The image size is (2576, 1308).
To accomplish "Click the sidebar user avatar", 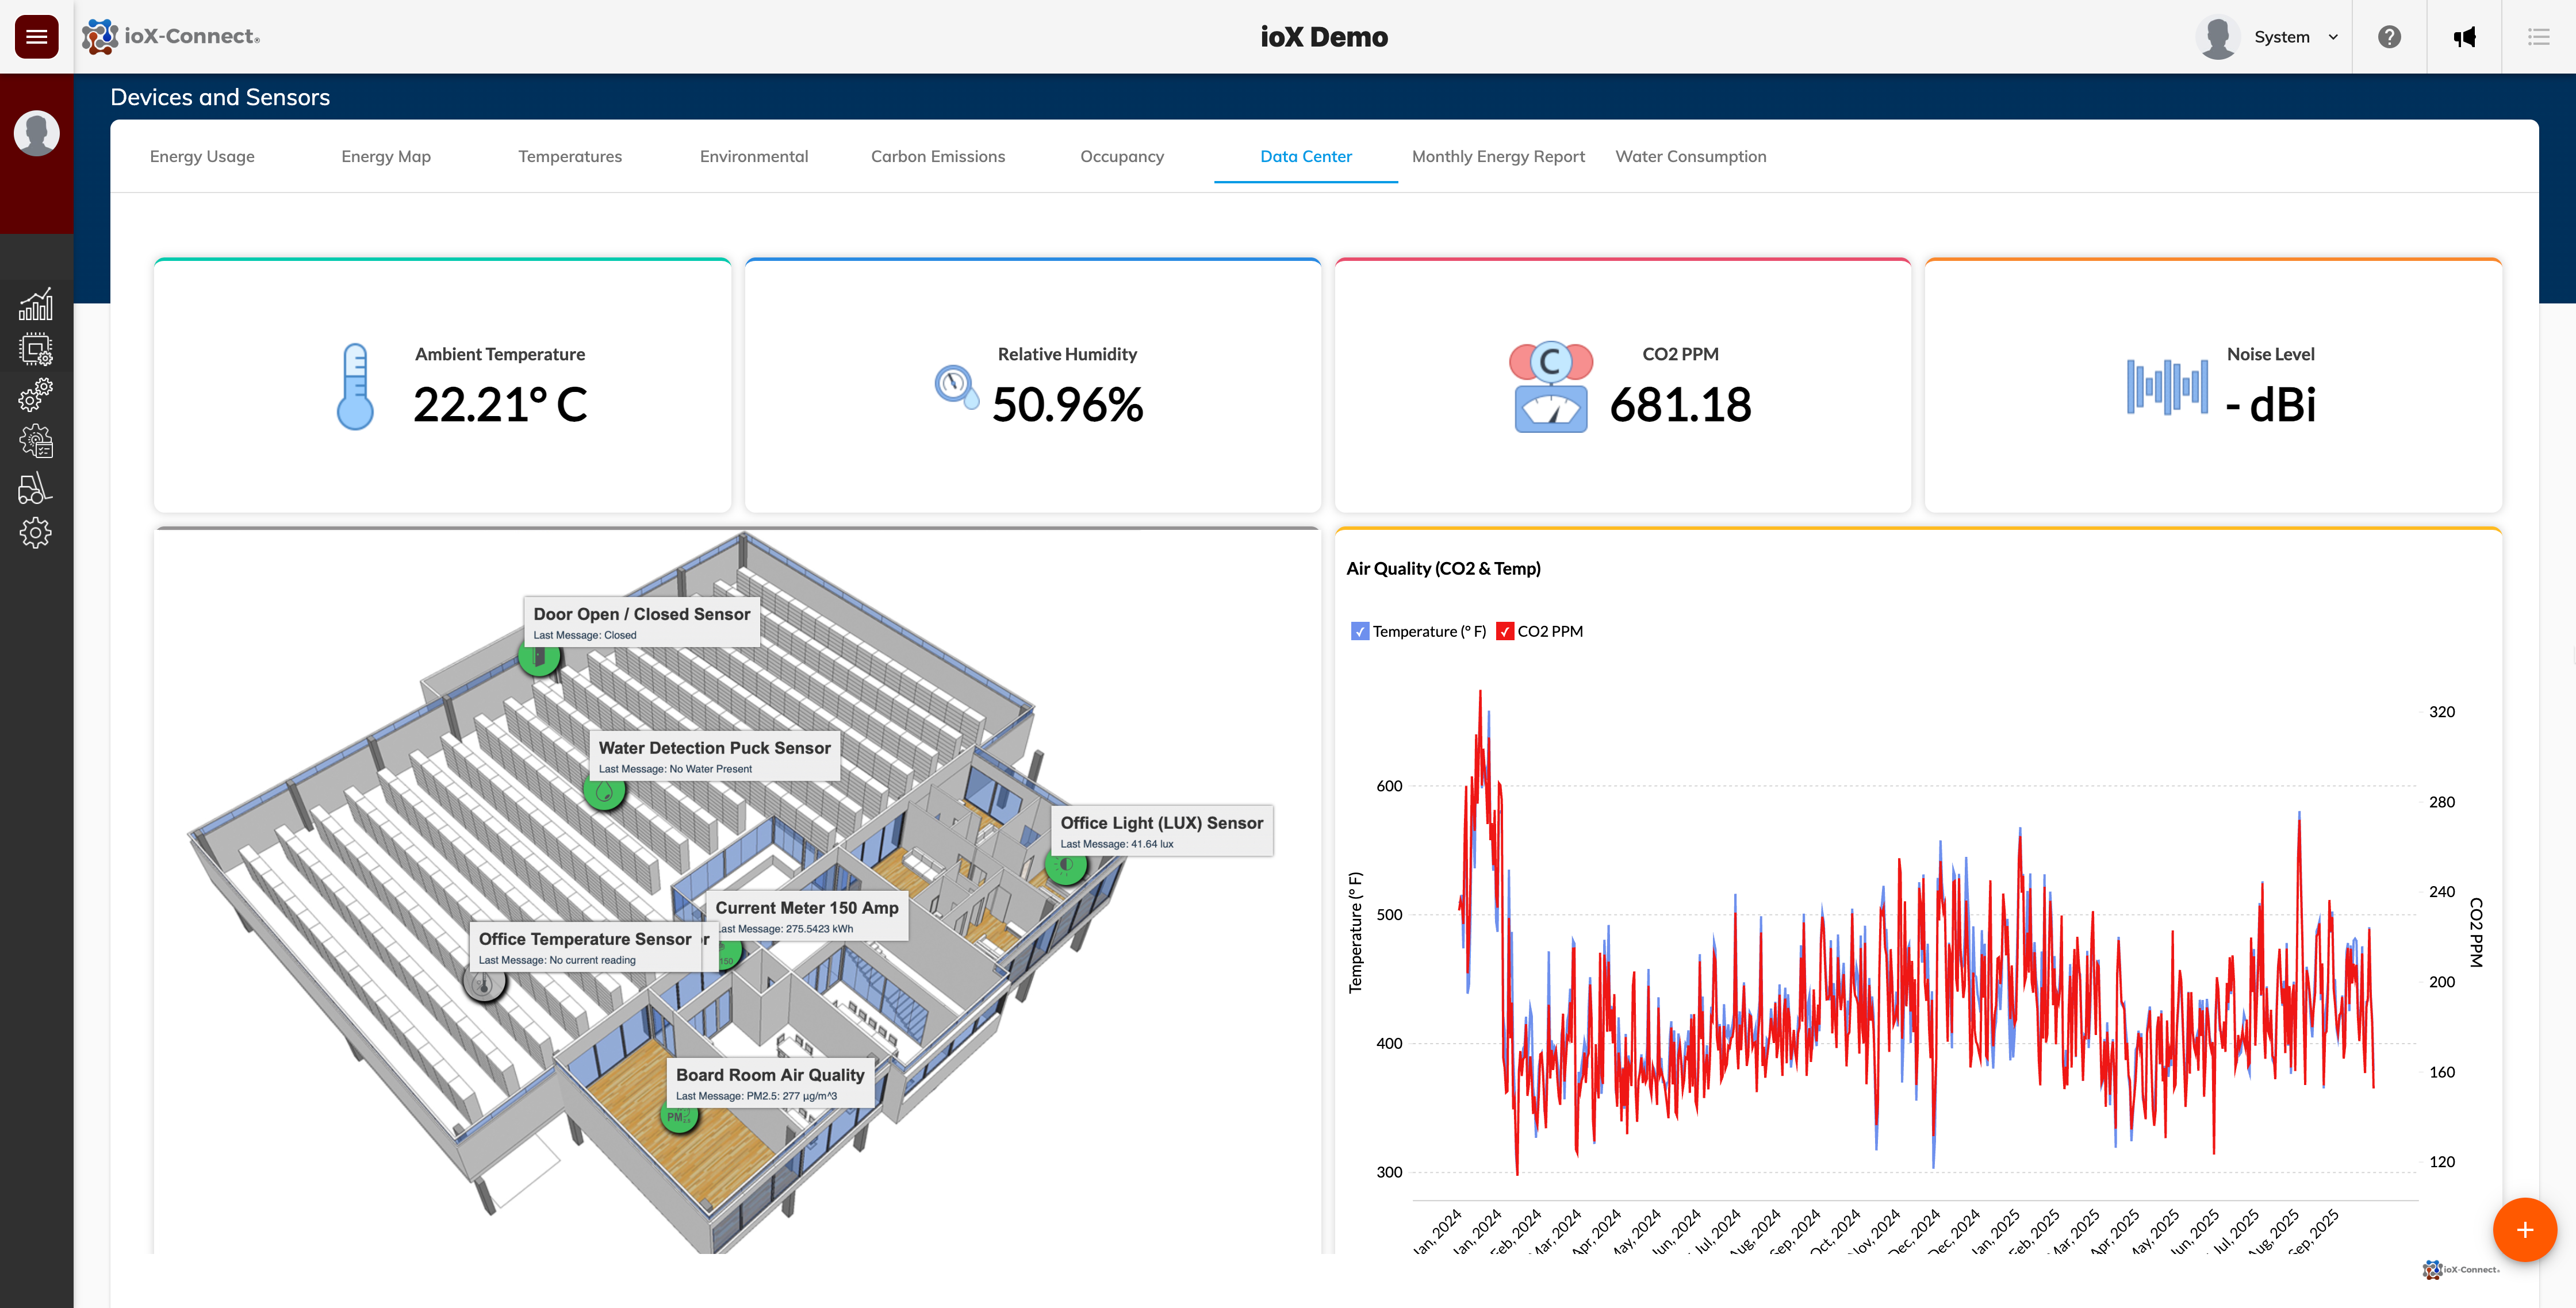I will [37, 133].
